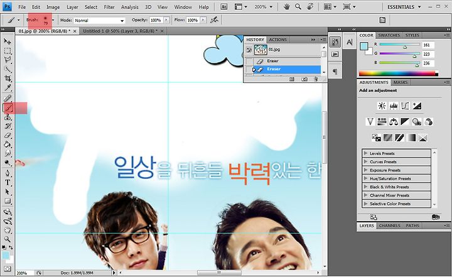452x277 pixels.
Task: Select the Move tool
Action: tap(8, 41)
